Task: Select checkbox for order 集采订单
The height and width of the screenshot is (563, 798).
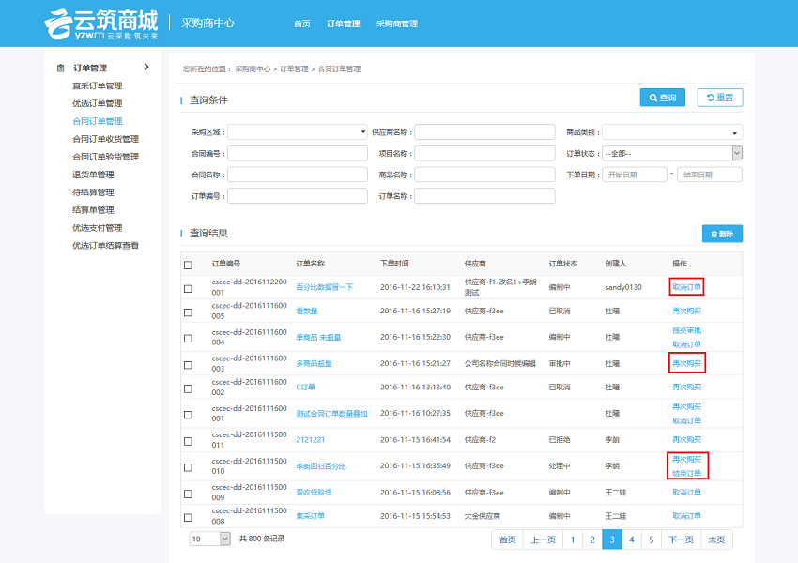Action: (189, 517)
